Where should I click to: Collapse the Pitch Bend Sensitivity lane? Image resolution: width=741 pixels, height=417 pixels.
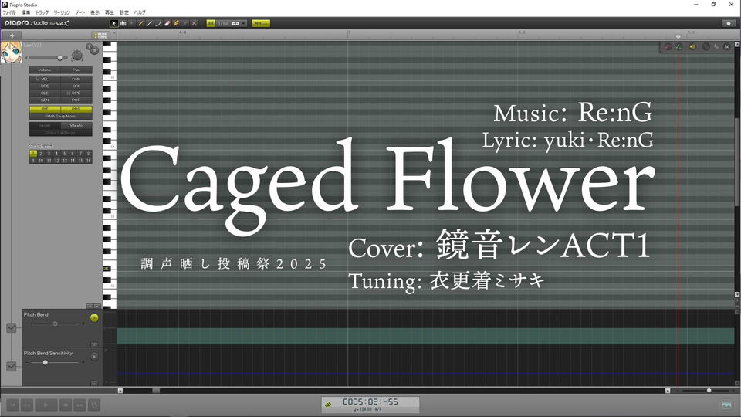(94, 382)
